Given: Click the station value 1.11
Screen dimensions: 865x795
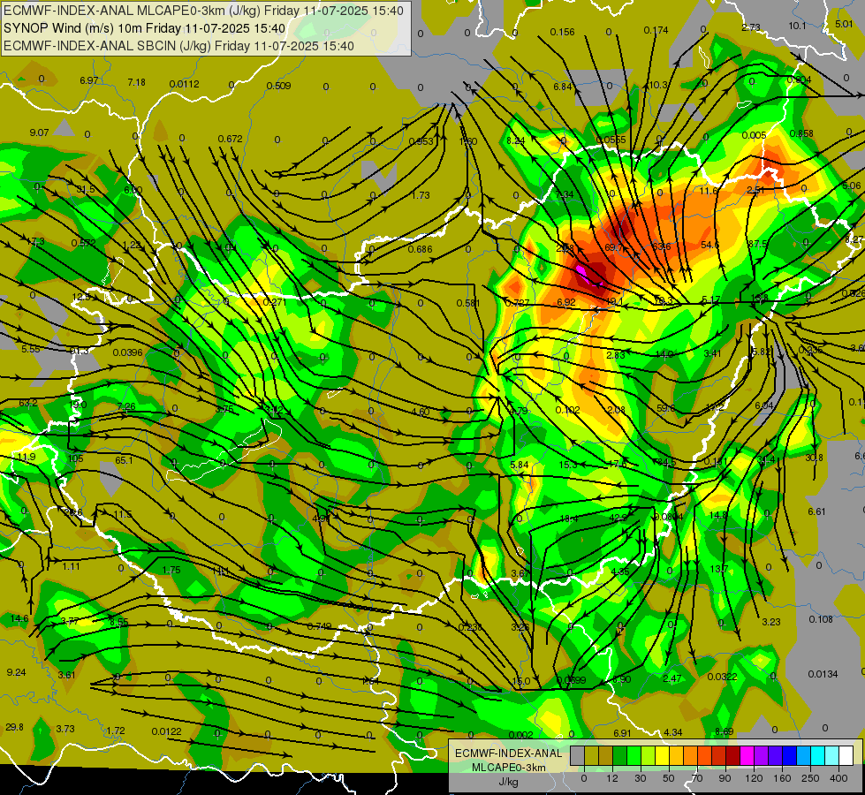Looking at the screenshot, I should click(71, 566).
